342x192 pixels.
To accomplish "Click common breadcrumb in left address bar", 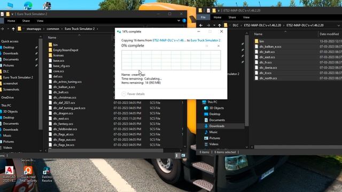I will [x=53, y=29].
